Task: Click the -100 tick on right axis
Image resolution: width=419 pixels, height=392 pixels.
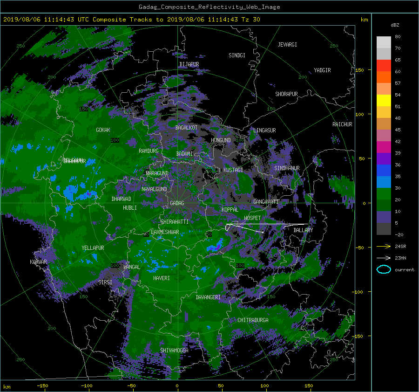Action: pyautogui.click(x=357, y=292)
